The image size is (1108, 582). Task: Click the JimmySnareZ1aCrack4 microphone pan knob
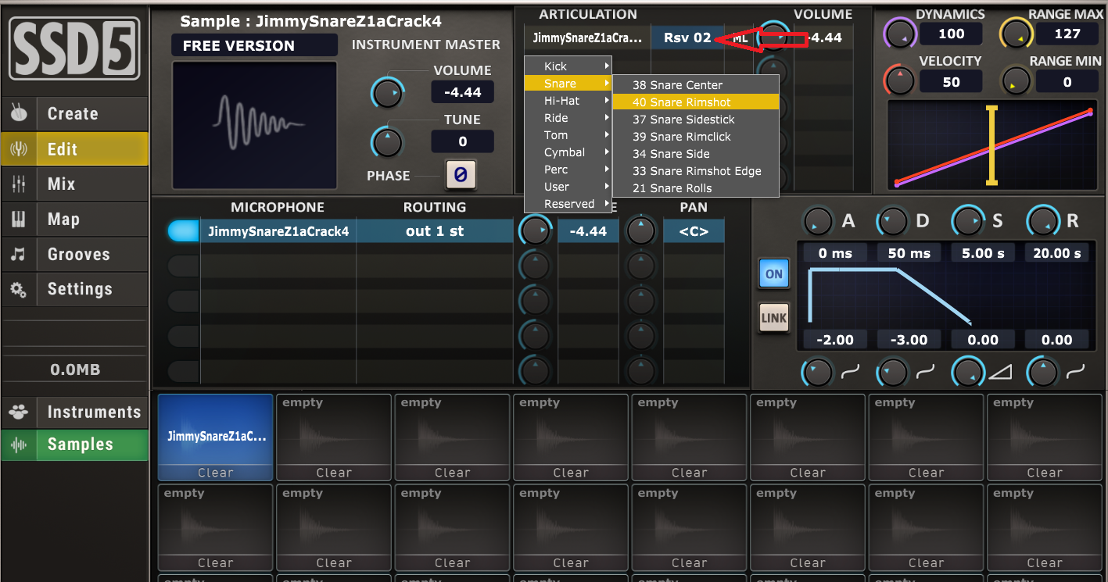click(641, 231)
